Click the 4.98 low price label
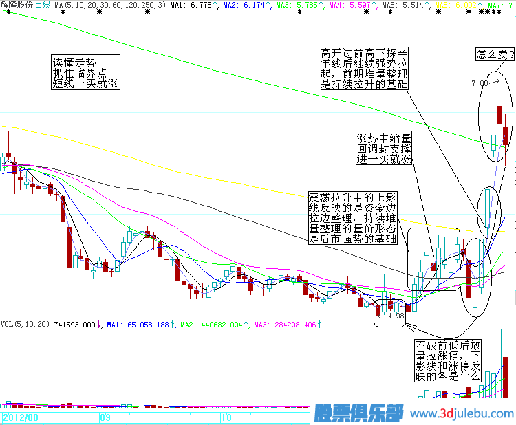This screenshot has height=425, width=516. (x=394, y=316)
